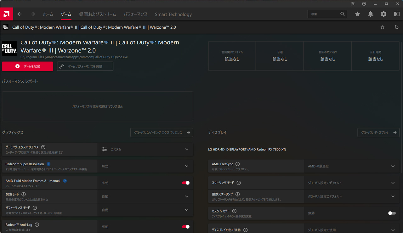
Task: Switch to Smart Technology tab
Action: [173, 14]
